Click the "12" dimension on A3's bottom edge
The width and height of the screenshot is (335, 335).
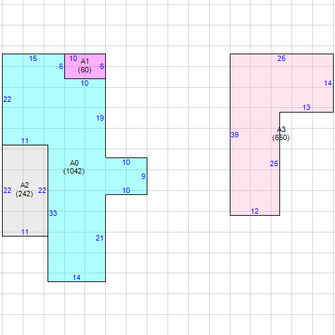(x=255, y=211)
